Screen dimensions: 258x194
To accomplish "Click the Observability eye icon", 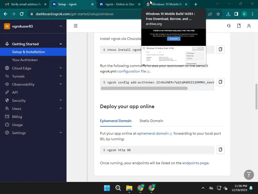I will 7,84.
